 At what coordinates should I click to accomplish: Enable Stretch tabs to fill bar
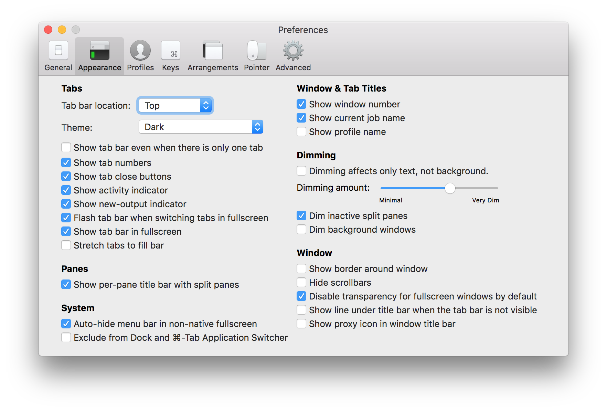[66, 245]
